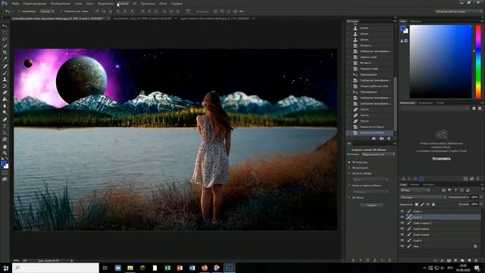Click the Создать button in 3D panel
The image size is (485, 273).
point(371,206)
